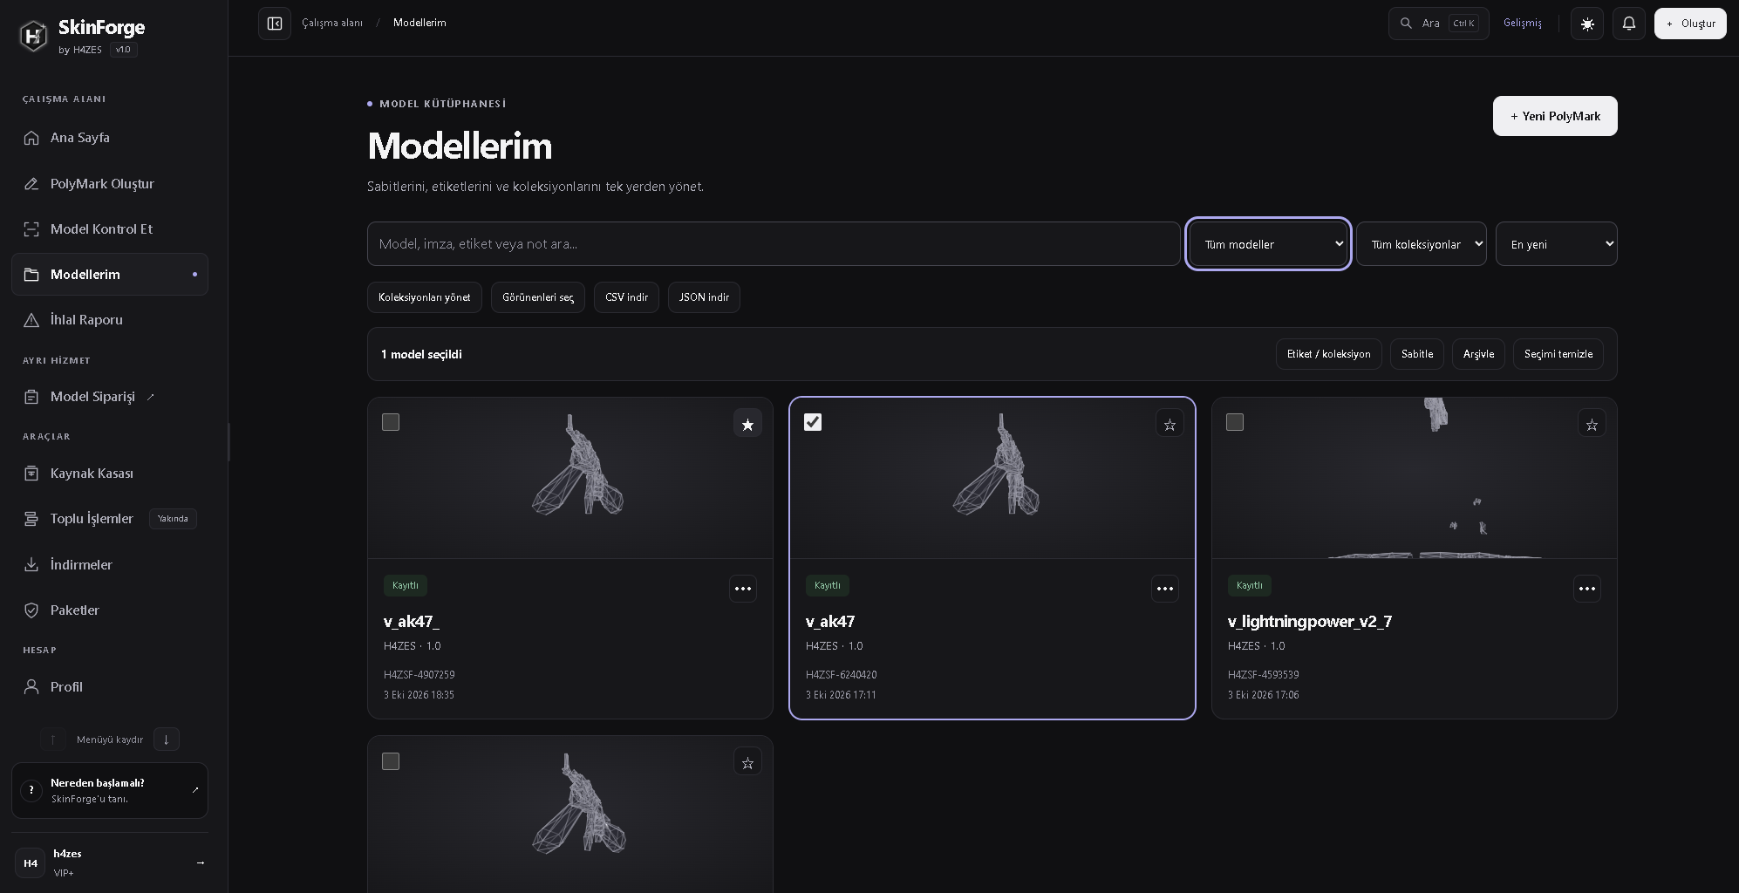1739x893 pixels.
Task: Click the user logout arrow icon
Action: pyautogui.click(x=201, y=862)
